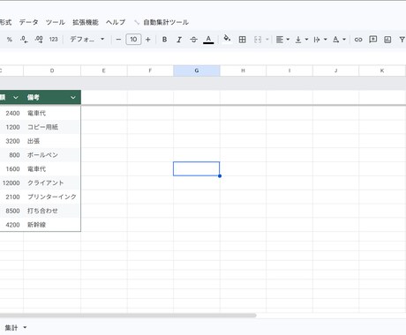
Task: Click the horizontal scrollbar
Action: (x=128, y=316)
